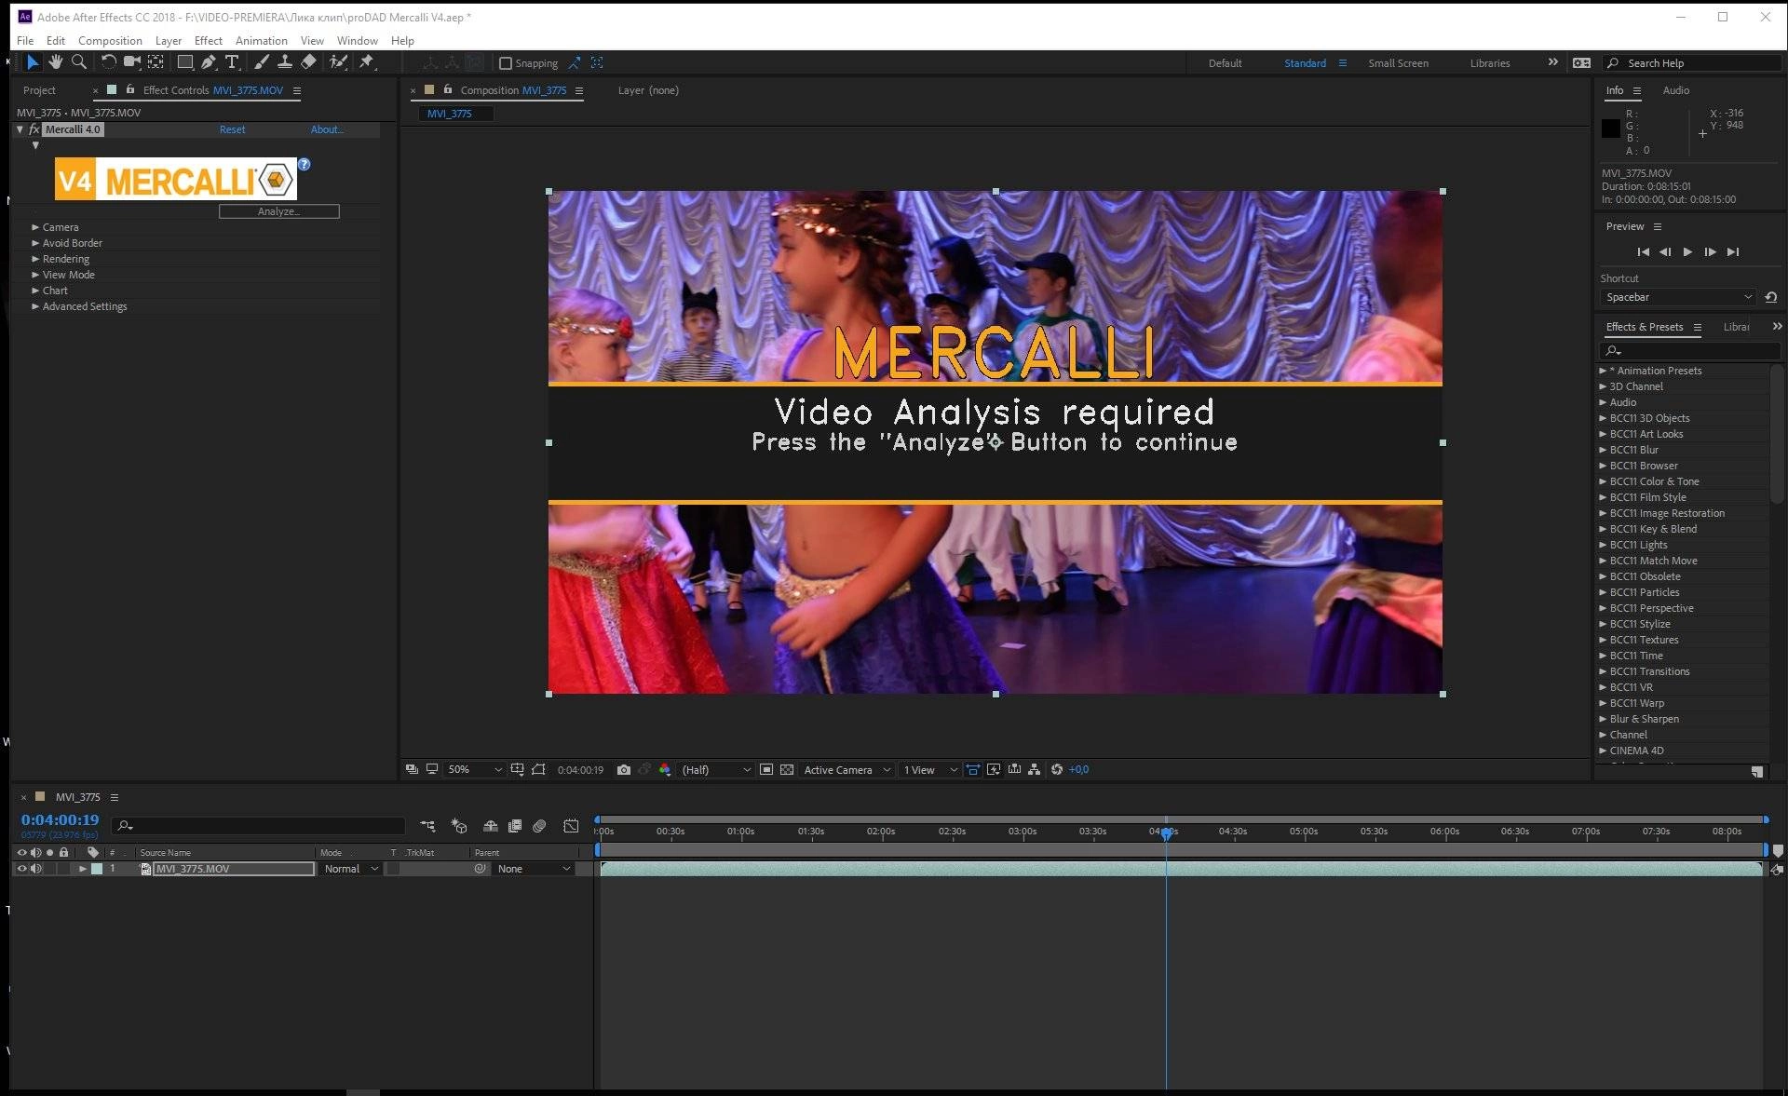Open Show Channel and Color Management icon
The image size is (1788, 1096).
[x=665, y=769]
